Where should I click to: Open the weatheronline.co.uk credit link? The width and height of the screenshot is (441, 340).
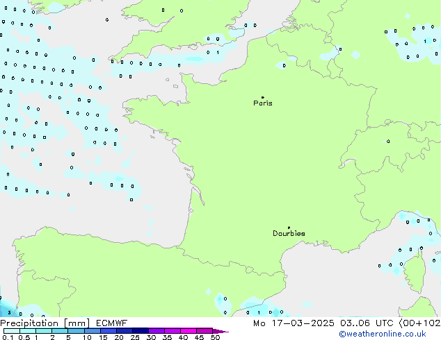pos(383,334)
